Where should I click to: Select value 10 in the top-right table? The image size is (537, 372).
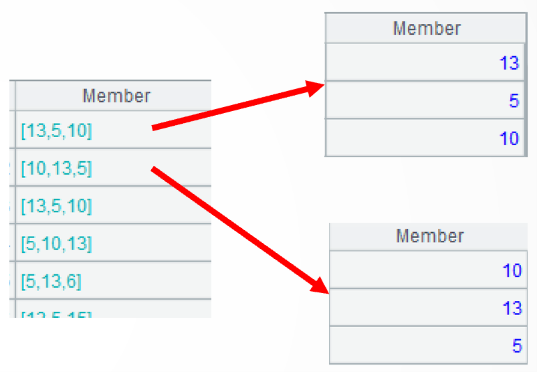[509, 138]
